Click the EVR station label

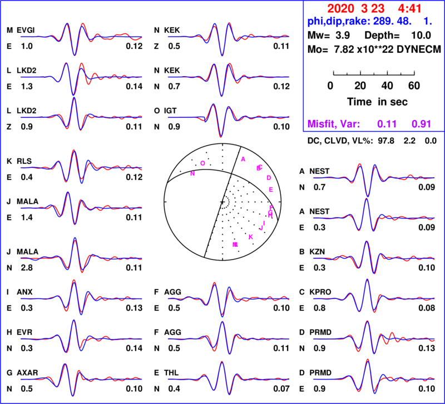point(24,332)
